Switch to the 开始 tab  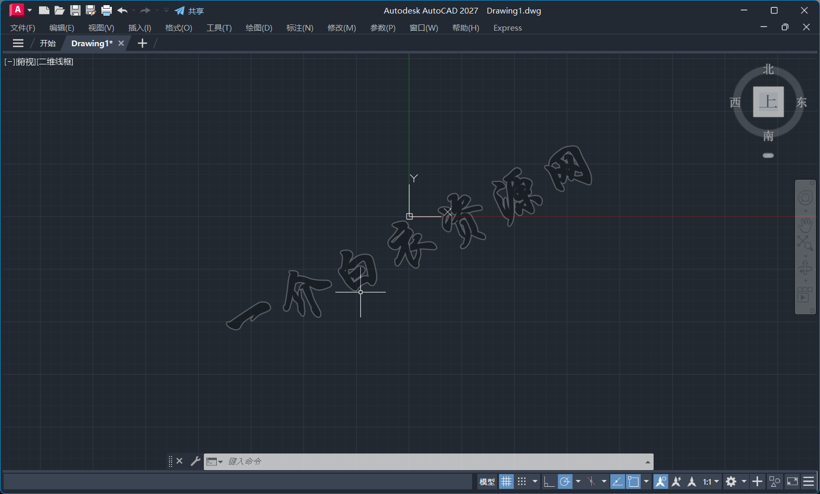(x=48, y=44)
